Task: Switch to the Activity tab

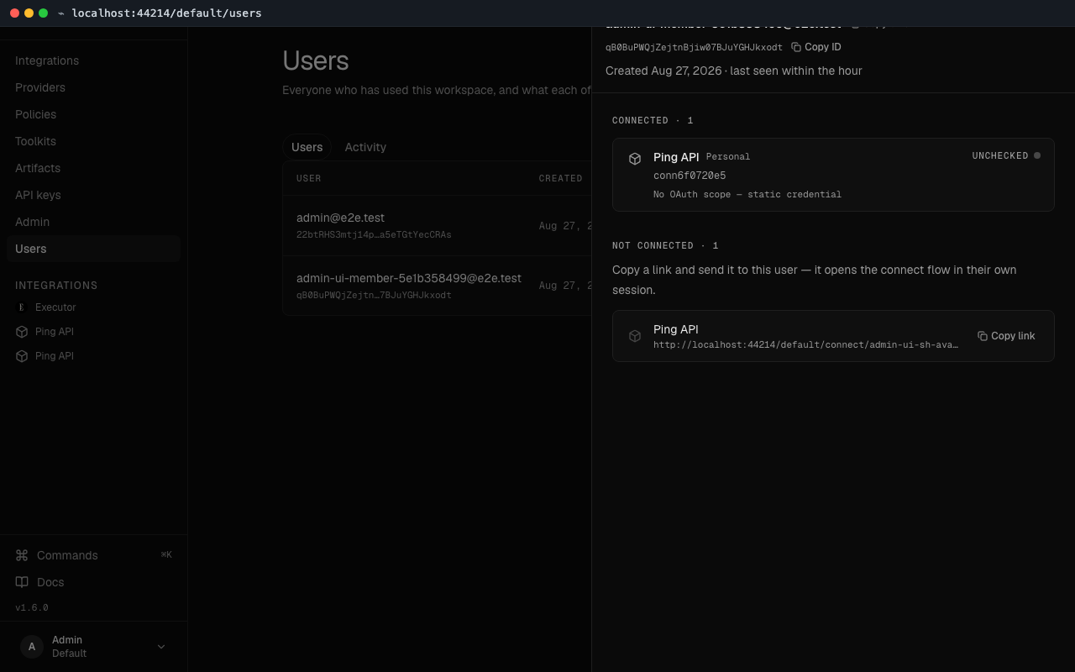Action: click(365, 147)
